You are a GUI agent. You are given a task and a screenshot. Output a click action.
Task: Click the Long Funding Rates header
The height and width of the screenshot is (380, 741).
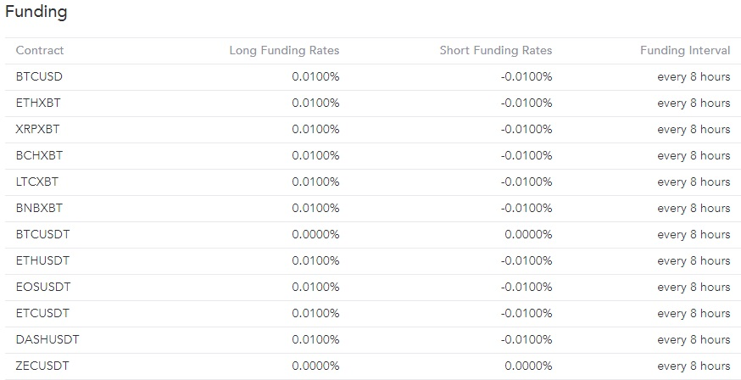coord(284,50)
